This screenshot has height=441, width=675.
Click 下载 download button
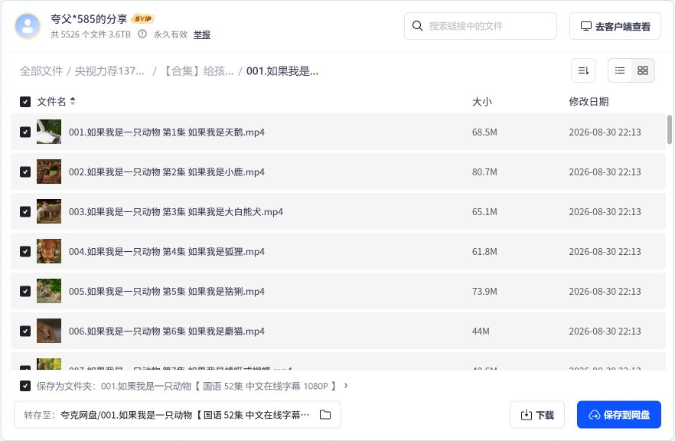pyautogui.click(x=537, y=415)
